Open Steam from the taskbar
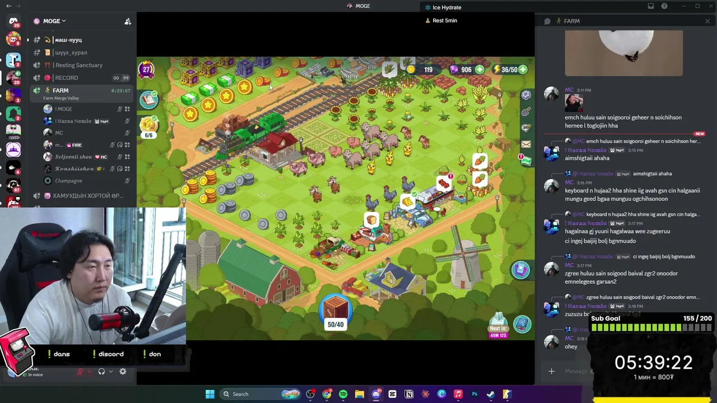 tap(491, 394)
